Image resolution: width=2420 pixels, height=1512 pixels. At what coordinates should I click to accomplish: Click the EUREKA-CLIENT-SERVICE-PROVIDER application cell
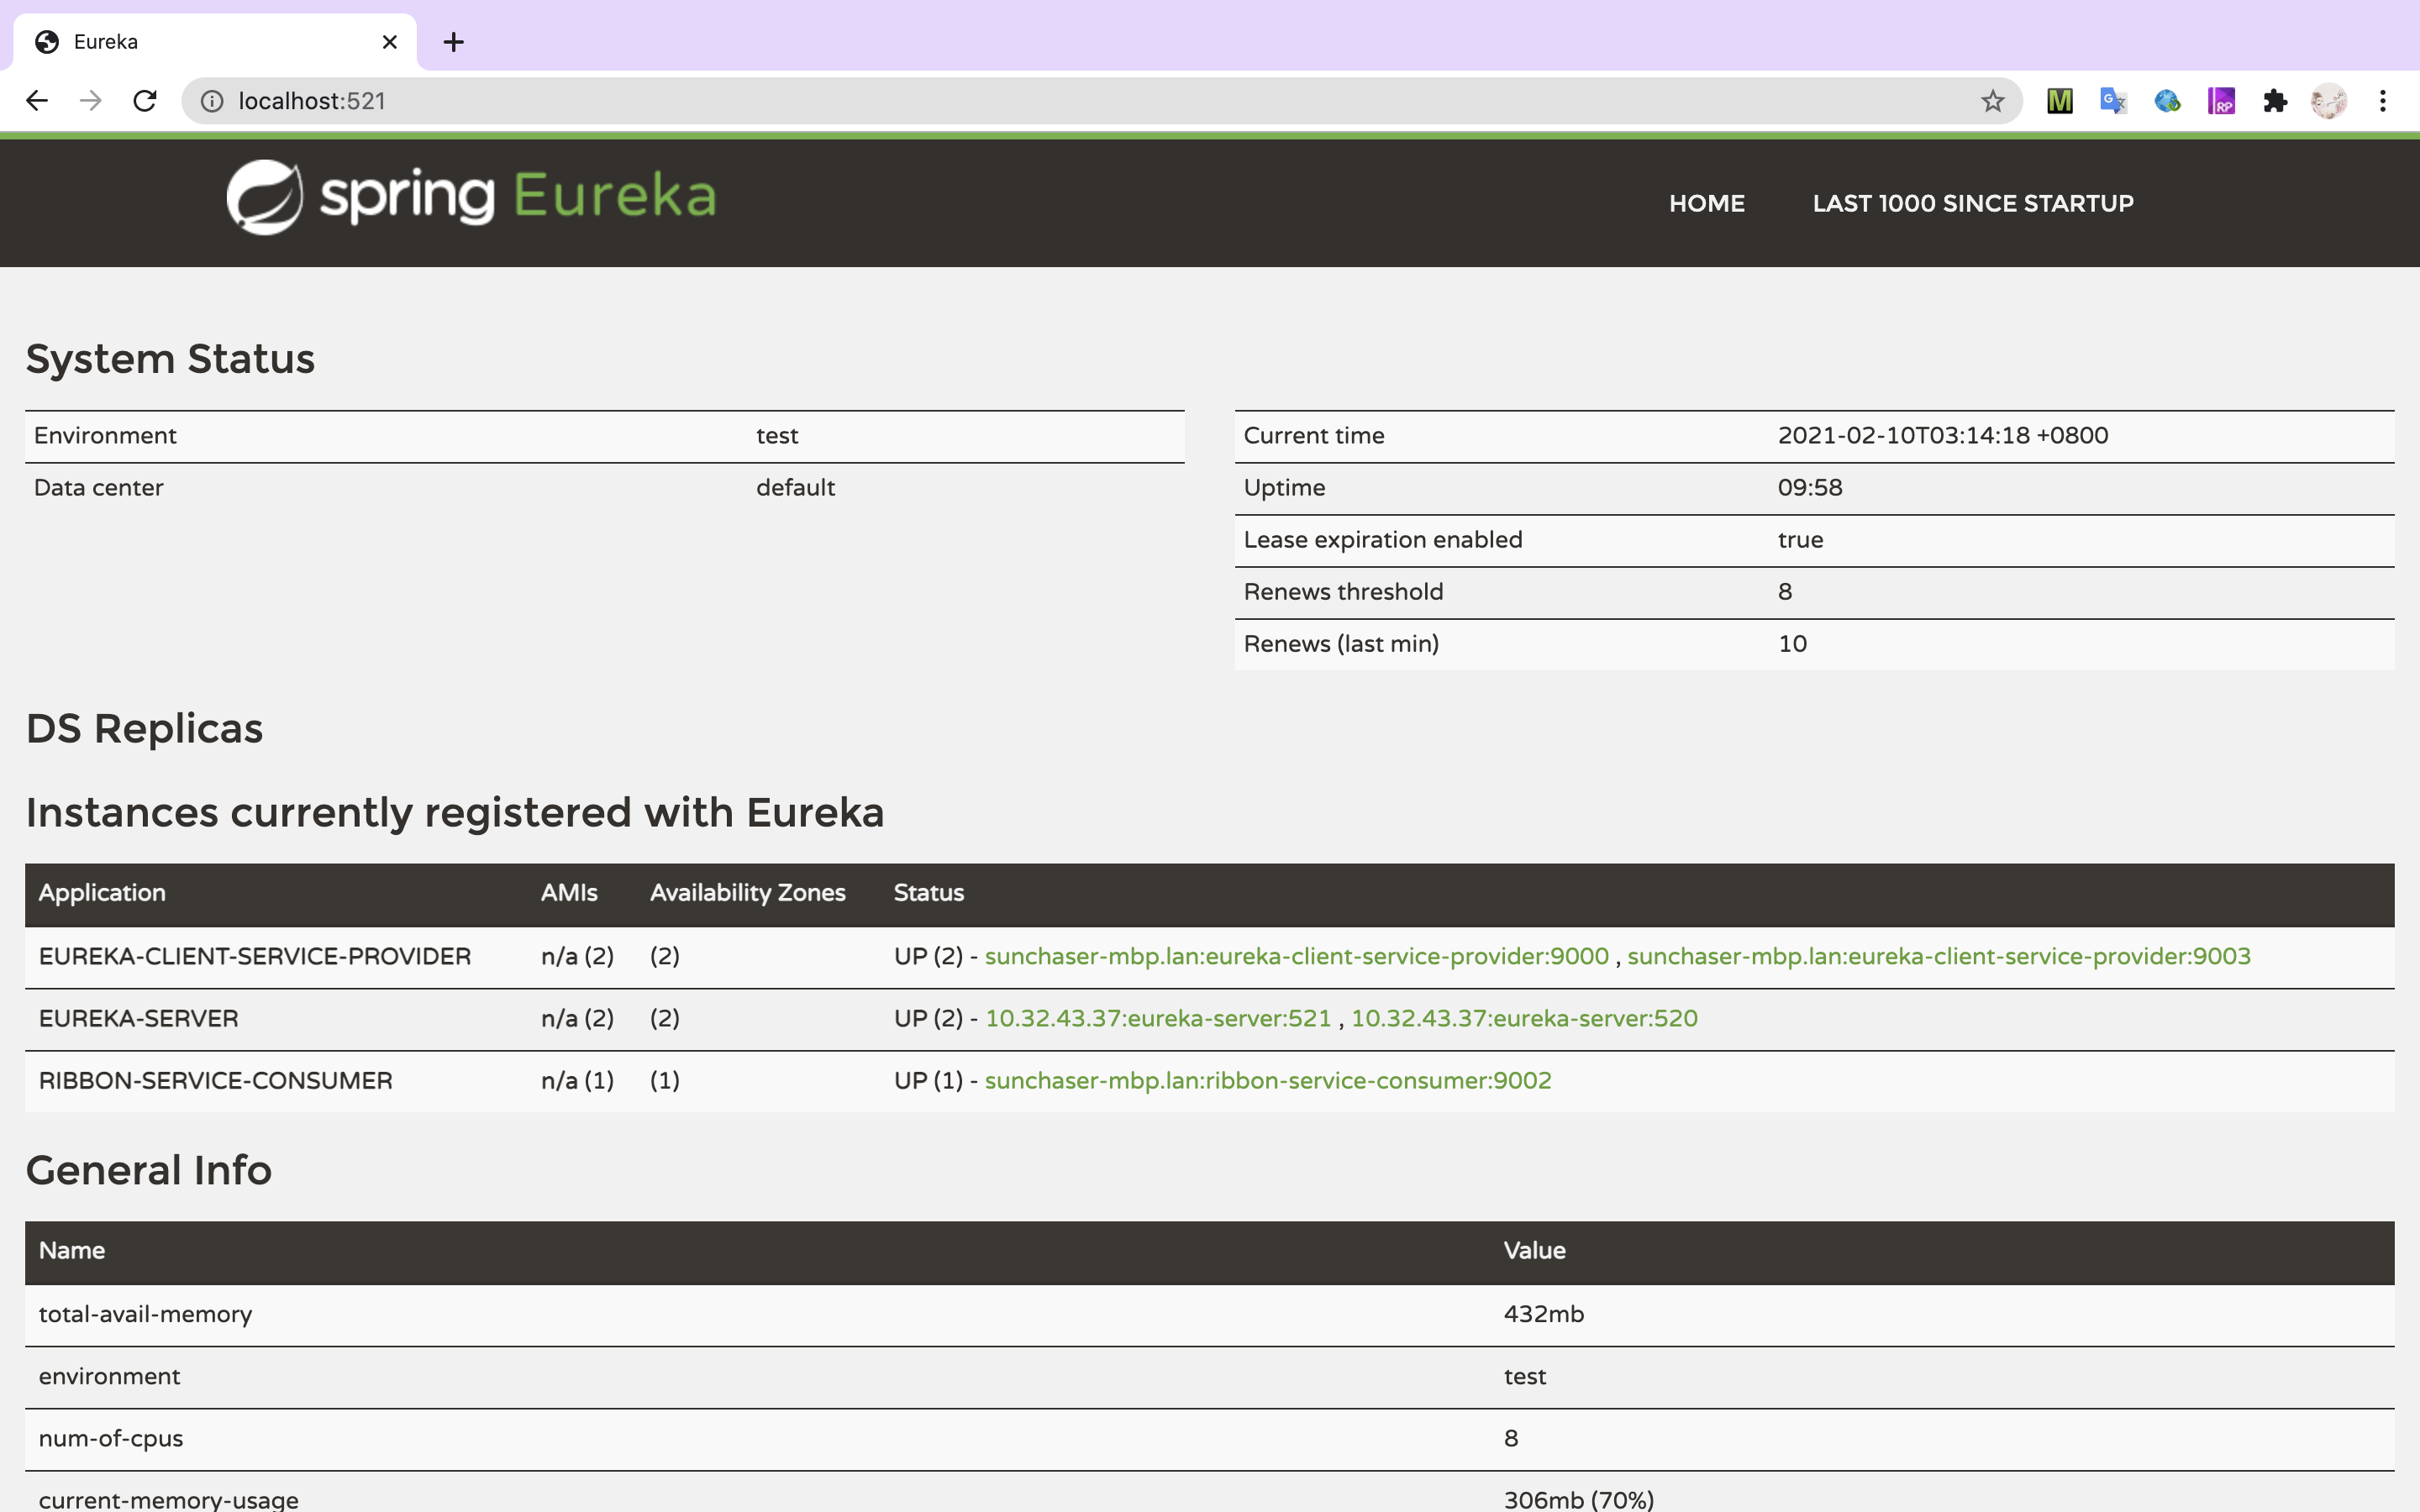(x=254, y=956)
